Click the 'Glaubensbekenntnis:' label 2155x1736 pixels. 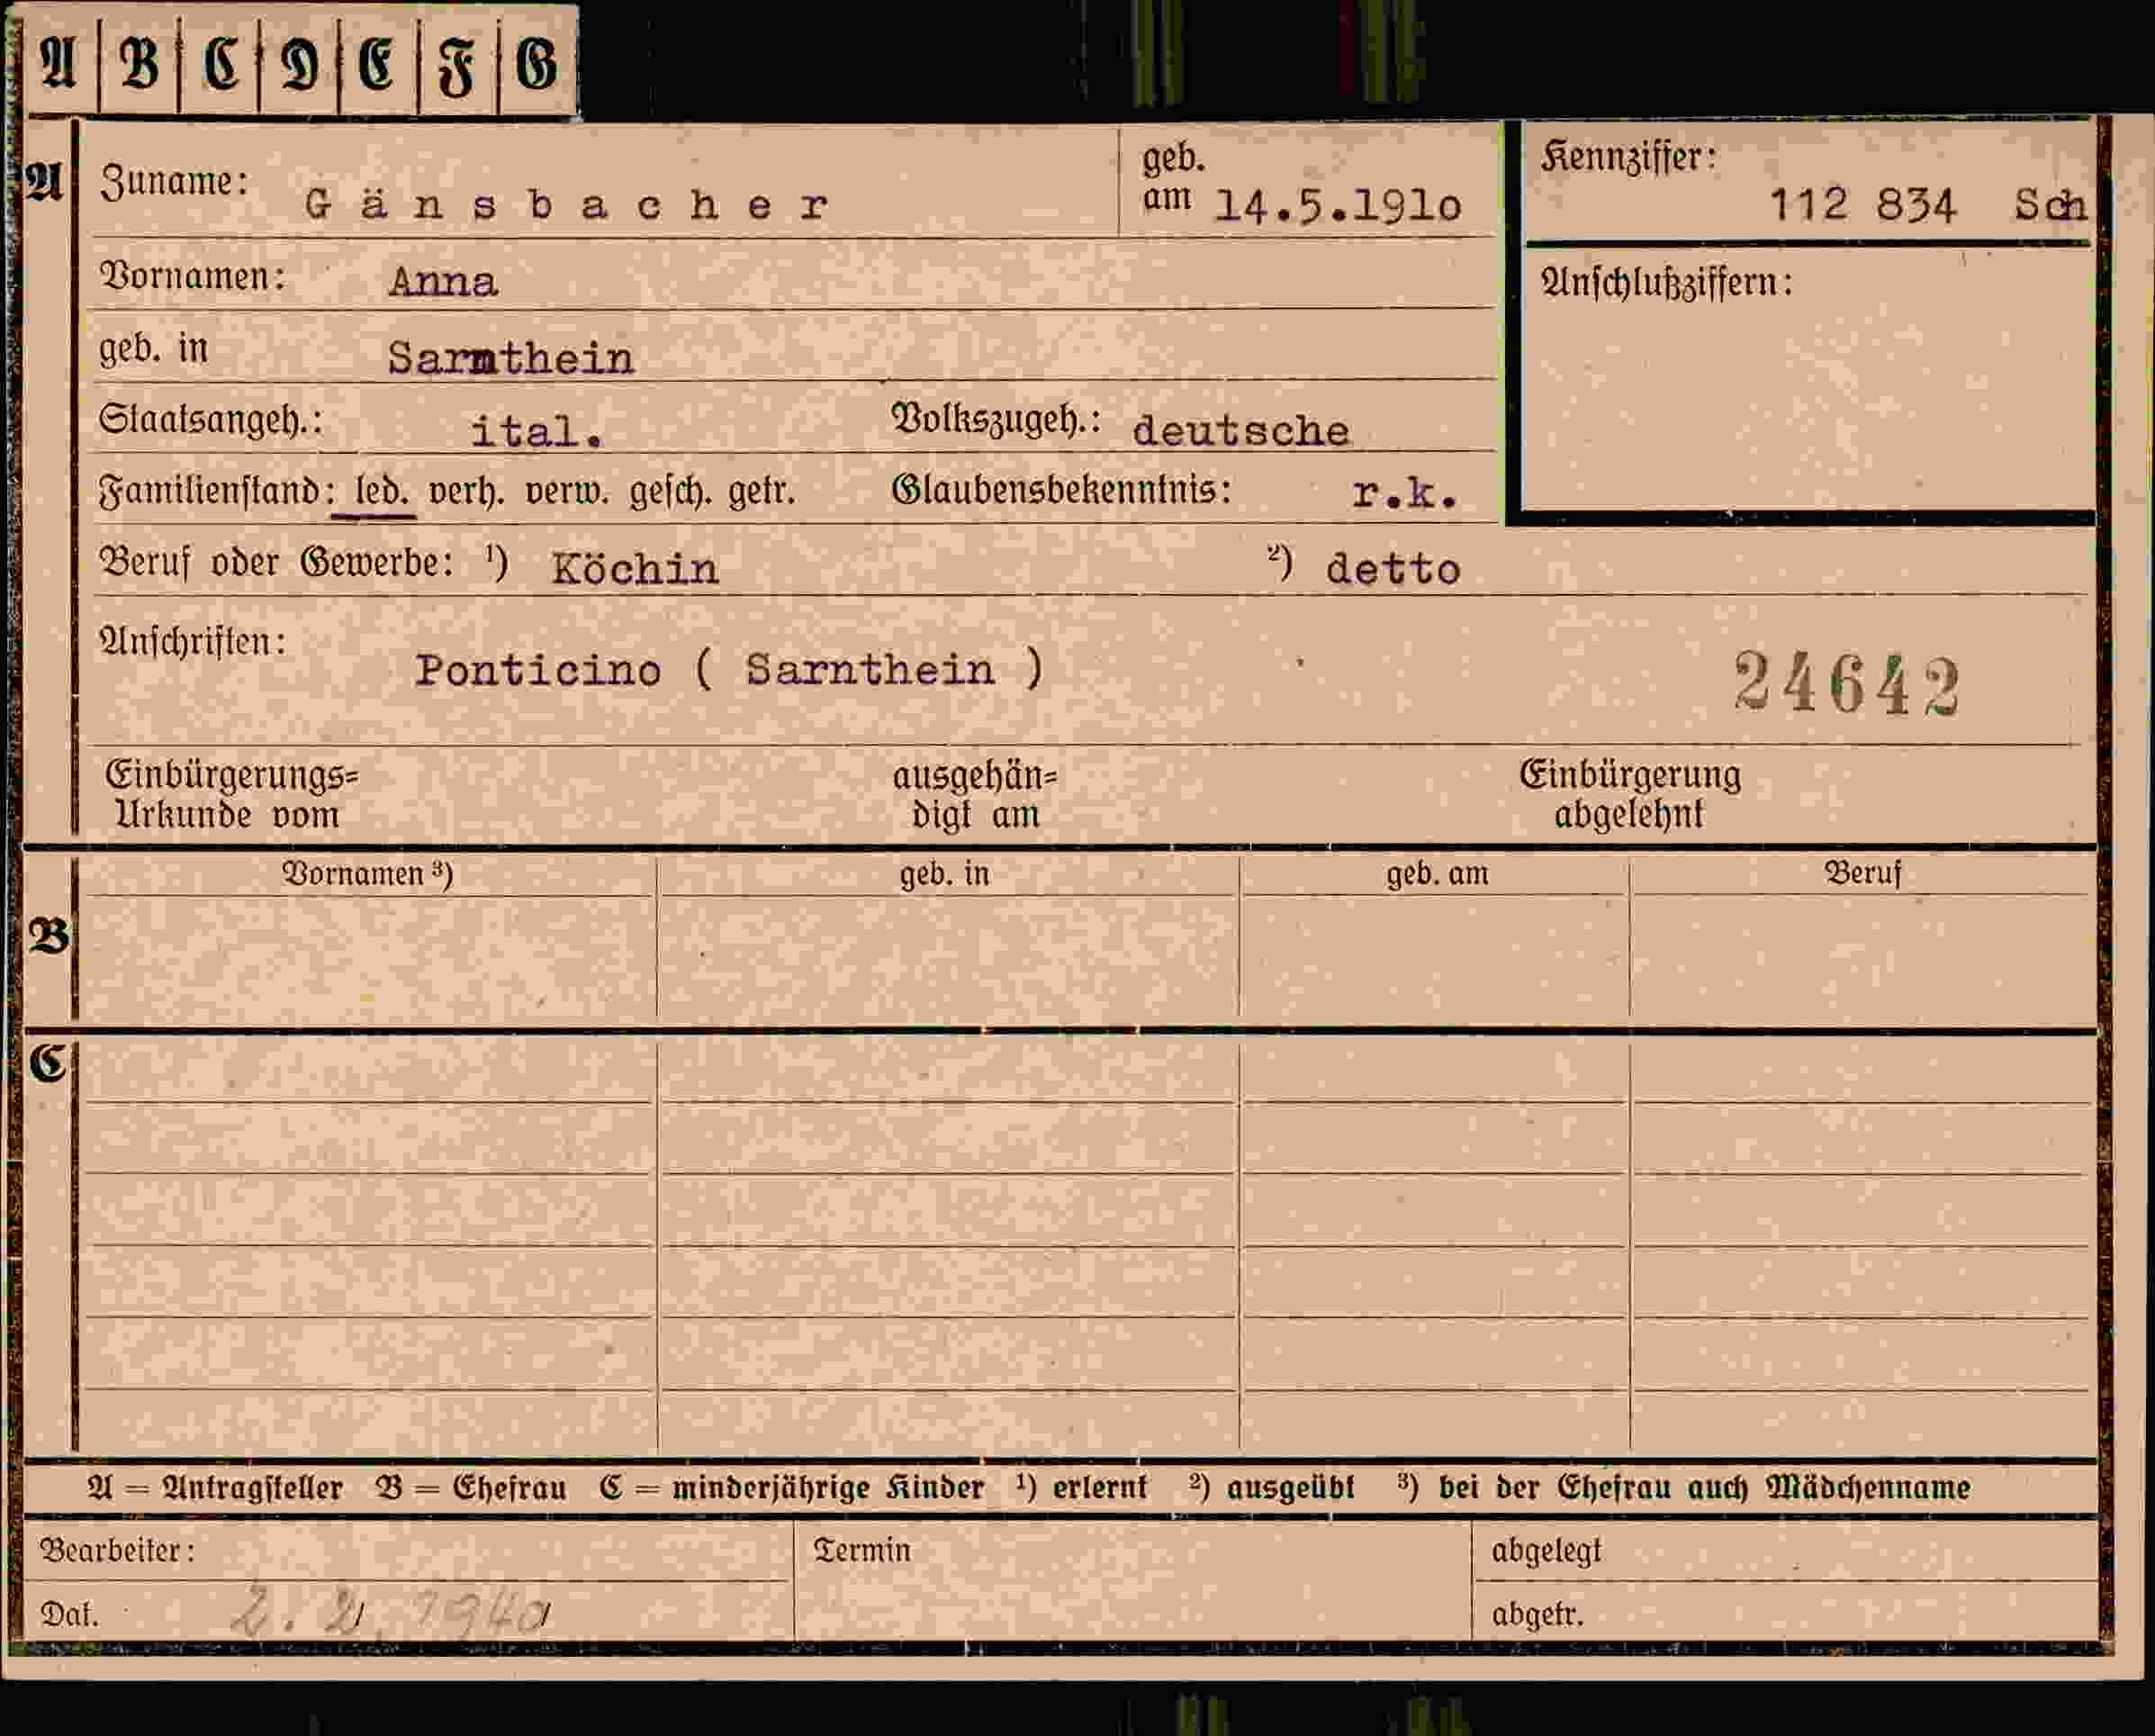coord(1060,490)
